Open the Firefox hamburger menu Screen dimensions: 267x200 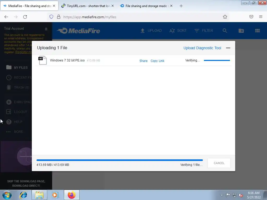(261, 17)
